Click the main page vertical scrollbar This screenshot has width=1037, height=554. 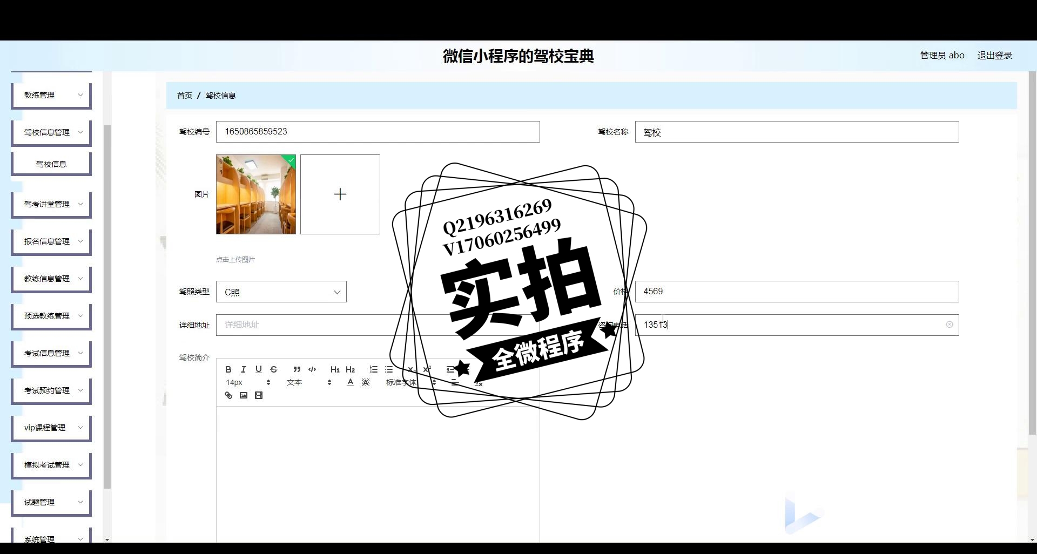coord(1032,253)
